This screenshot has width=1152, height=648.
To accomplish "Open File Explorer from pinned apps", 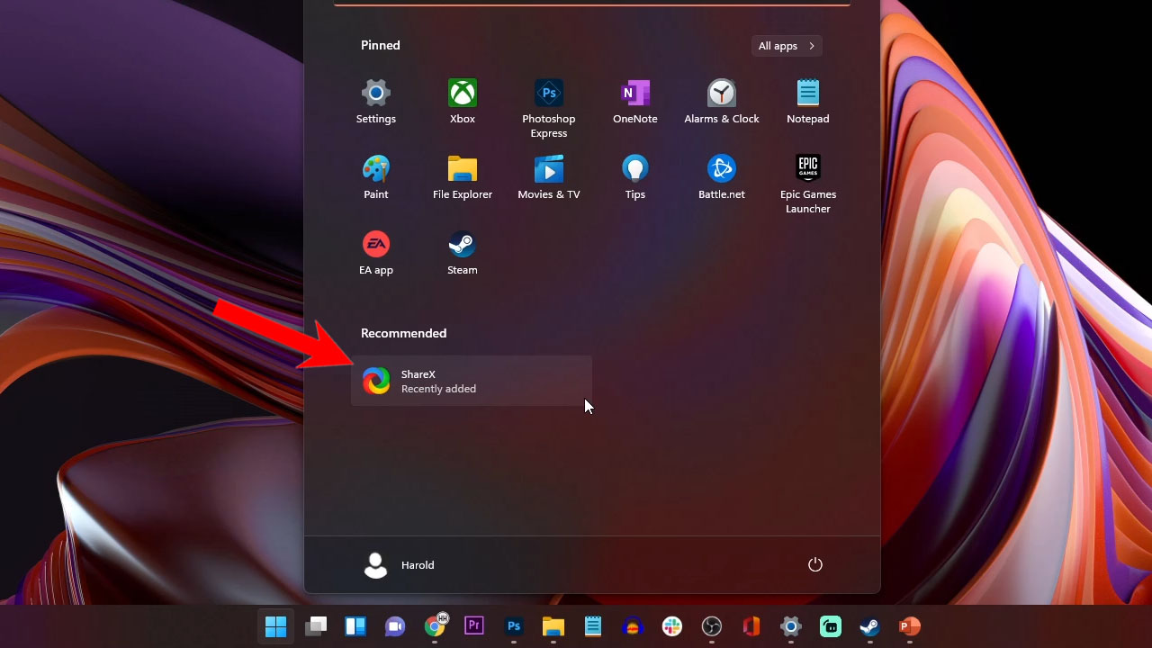I will coord(463,177).
